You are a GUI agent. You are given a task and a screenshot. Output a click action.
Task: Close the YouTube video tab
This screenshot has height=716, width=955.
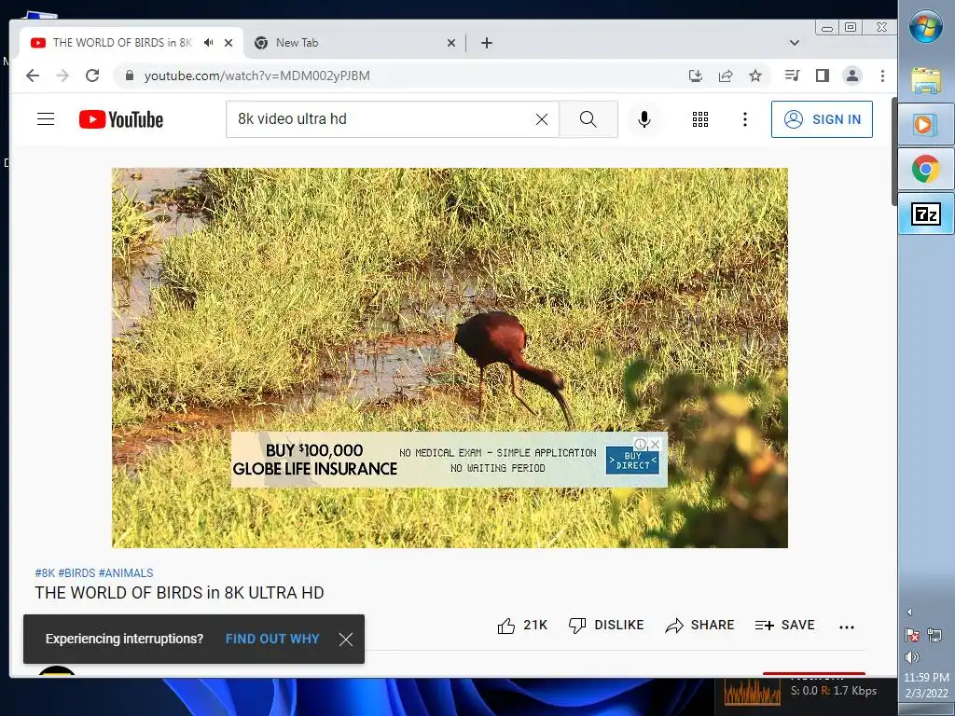pyautogui.click(x=228, y=43)
